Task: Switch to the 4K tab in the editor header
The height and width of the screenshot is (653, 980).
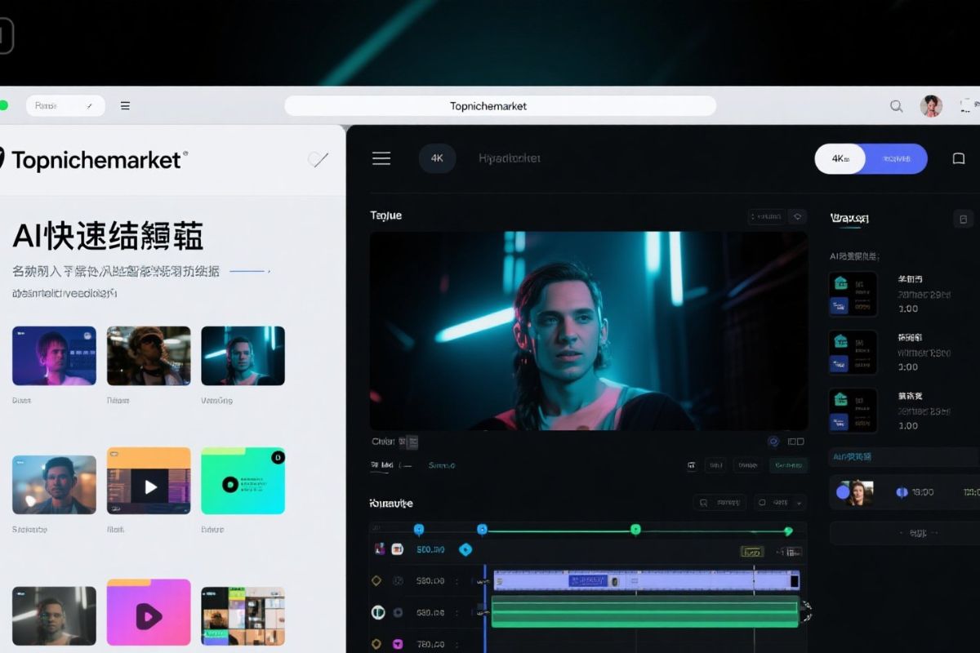Action: point(437,158)
